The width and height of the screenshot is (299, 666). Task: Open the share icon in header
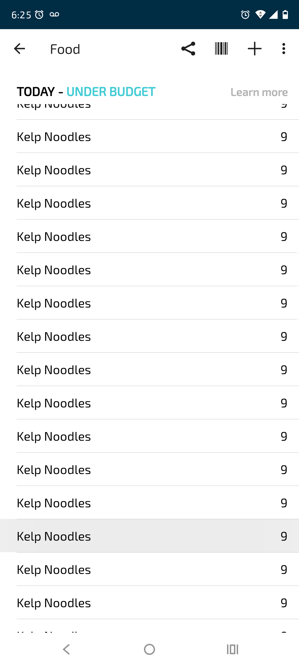[188, 49]
